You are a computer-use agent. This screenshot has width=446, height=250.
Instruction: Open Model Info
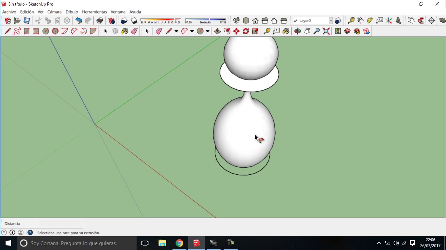111,20
